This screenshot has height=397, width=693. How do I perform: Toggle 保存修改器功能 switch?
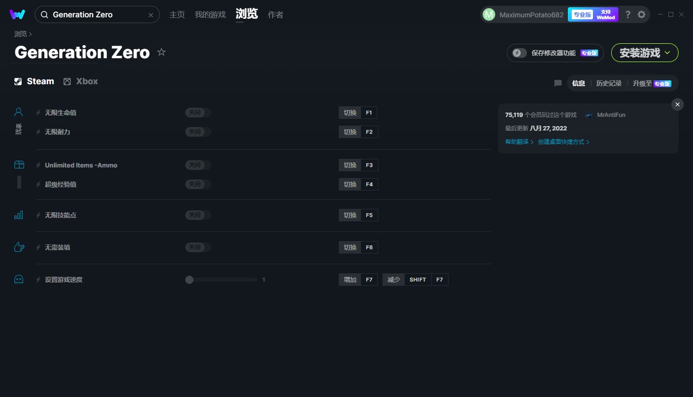pyautogui.click(x=519, y=53)
